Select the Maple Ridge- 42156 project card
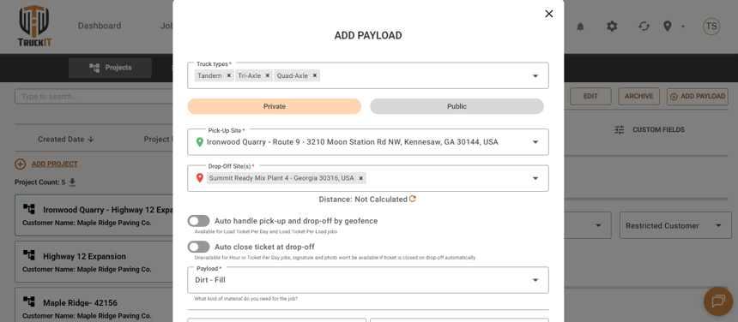Screen dimensions: 738x322 (x=94, y=305)
